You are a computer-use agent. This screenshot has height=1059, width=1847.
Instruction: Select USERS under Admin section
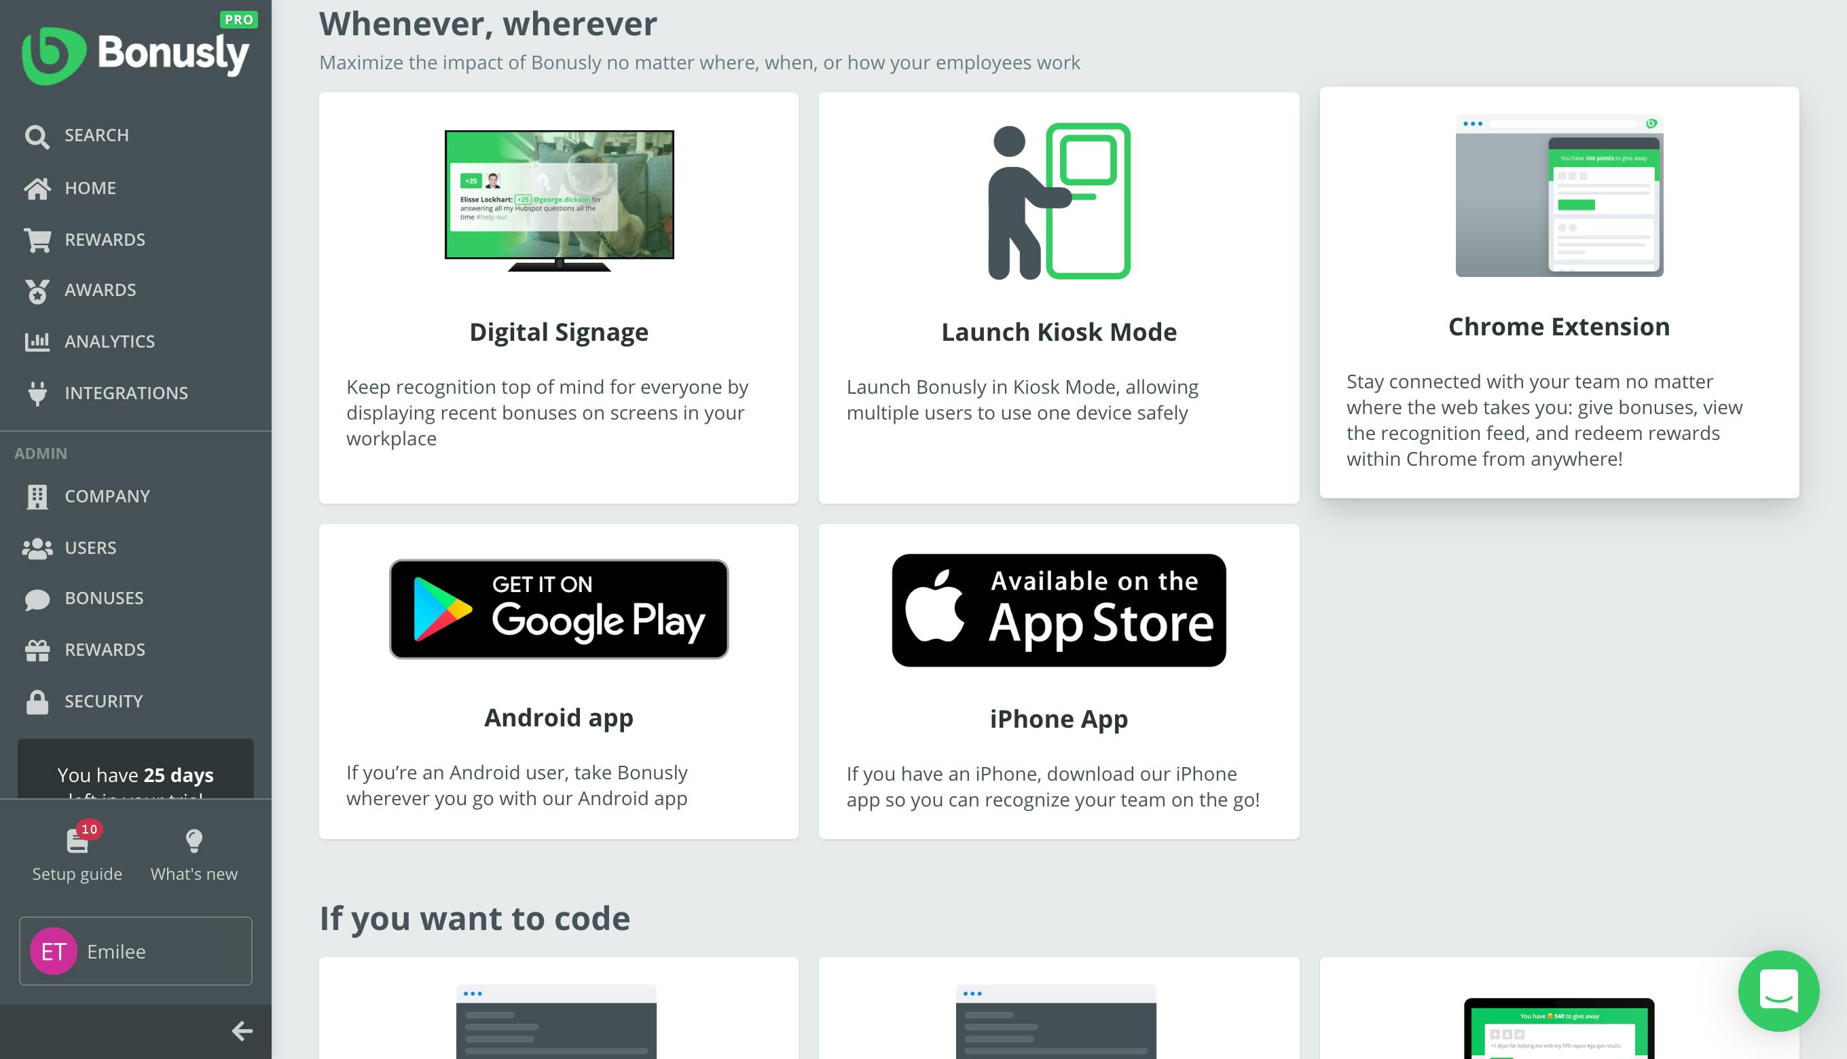pos(90,546)
